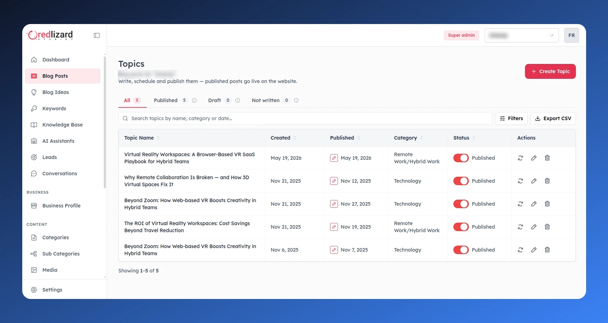The height and width of the screenshot is (323, 608).
Task: Edit the Nov 7, 2025 Beyond Zoom topic
Action: tap(534, 250)
